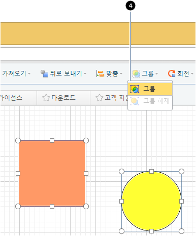196x236 pixels.
Task: Select the orange square shape
Action: [52, 173]
